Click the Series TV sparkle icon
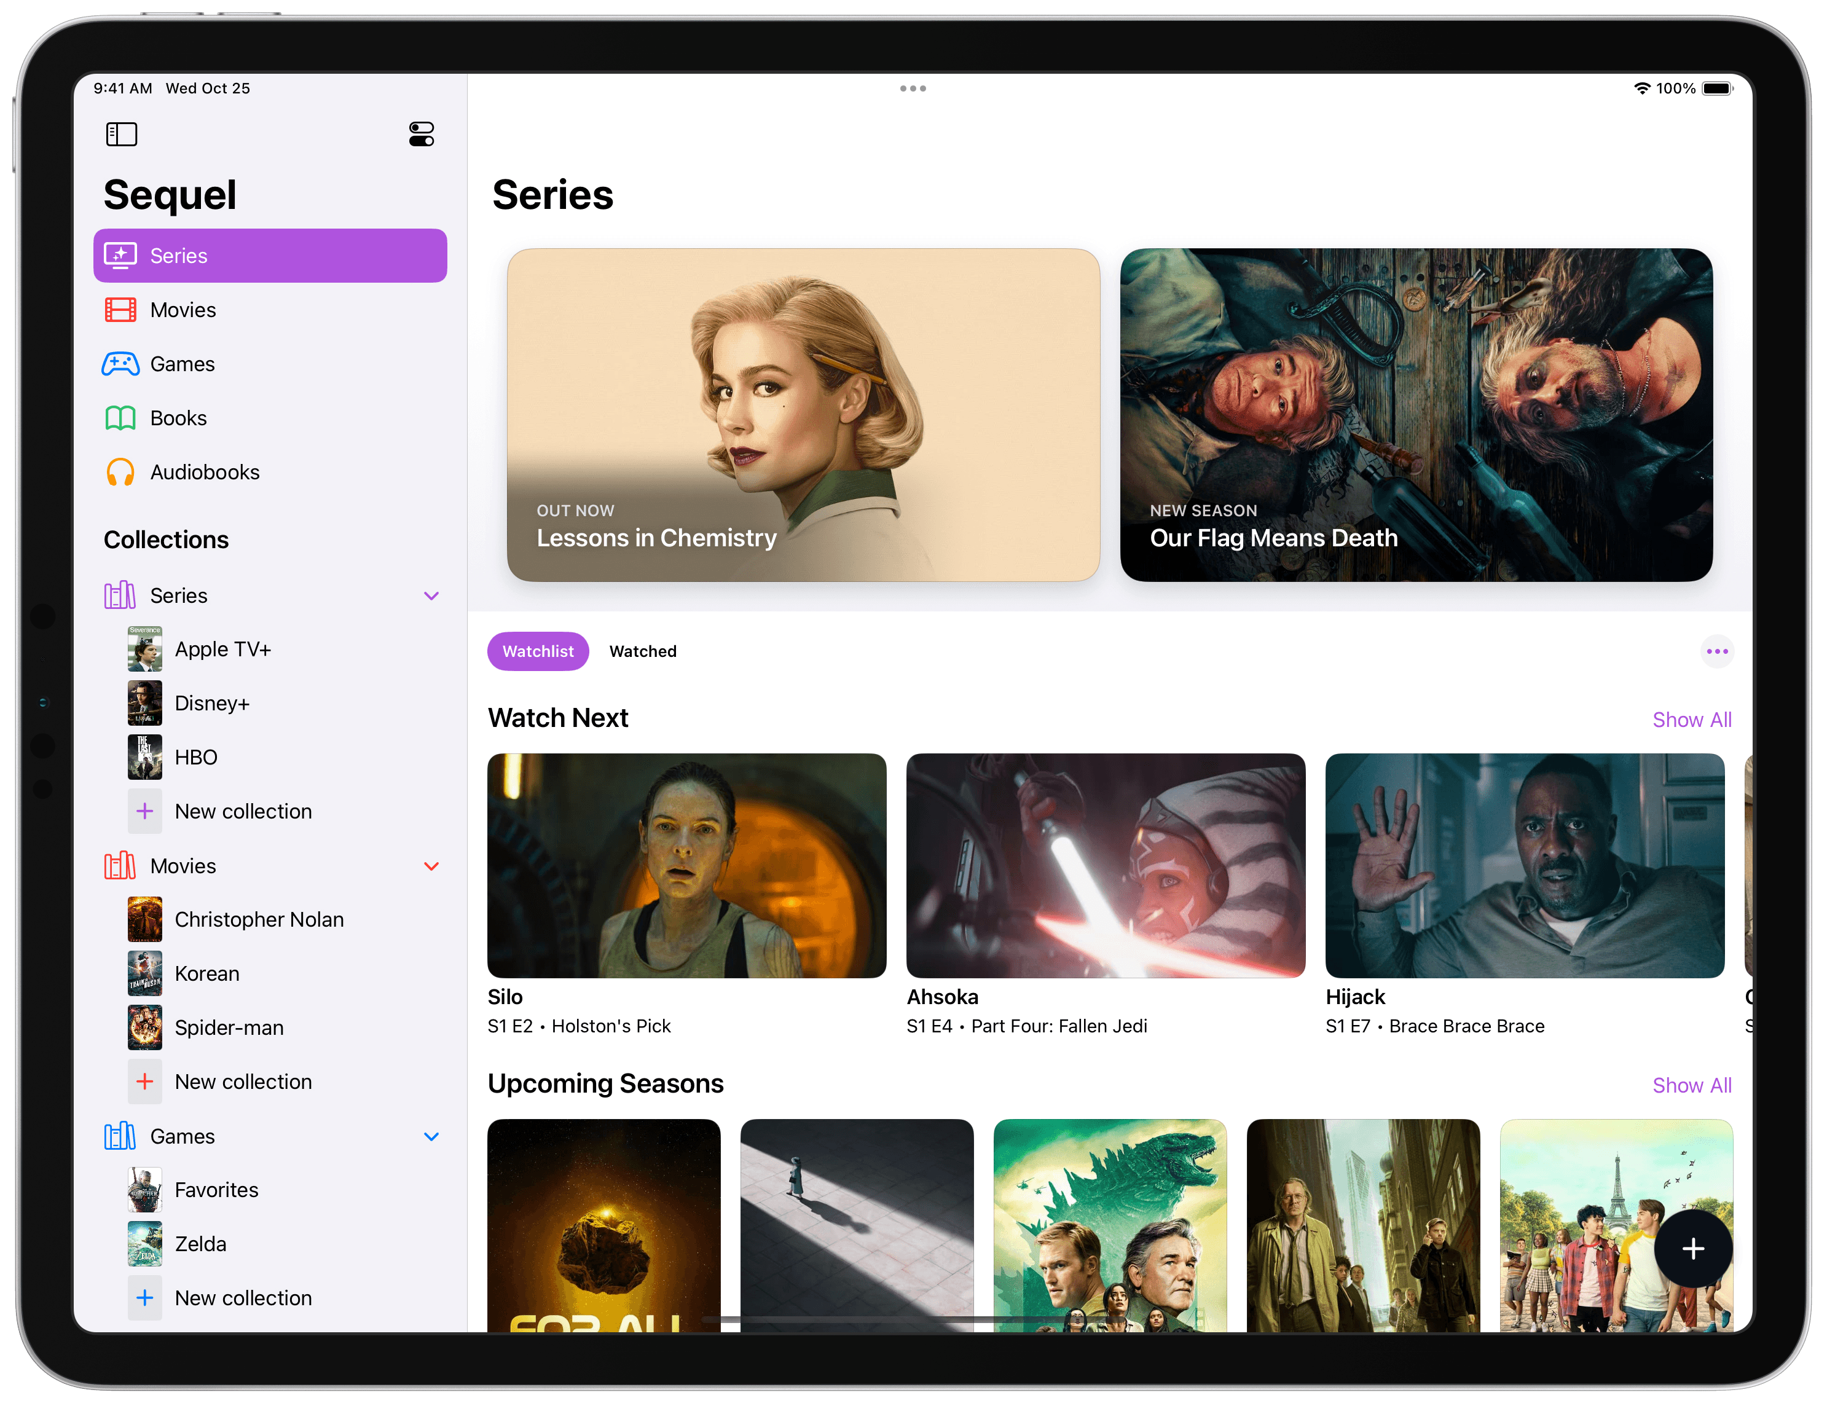This screenshot has width=1827, height=1406. 120,255
